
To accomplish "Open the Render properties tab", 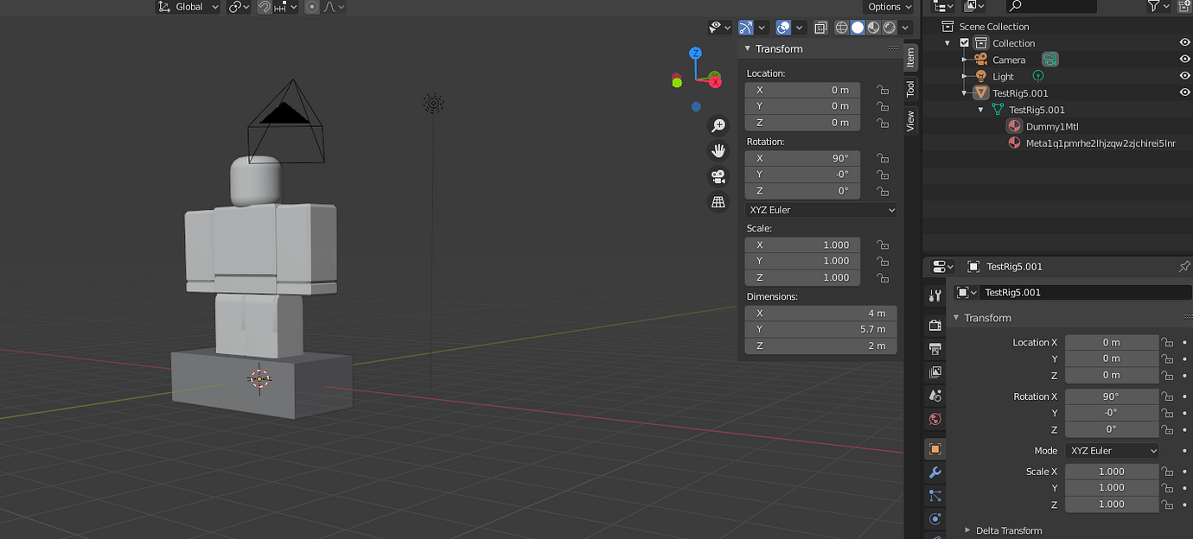I will coord(935,326).
